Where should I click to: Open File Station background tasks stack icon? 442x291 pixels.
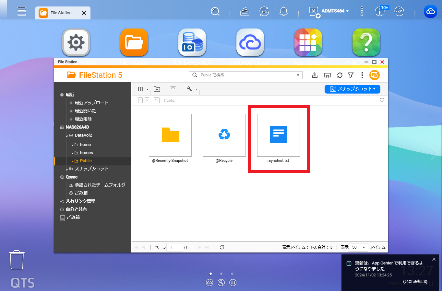point(315,75)
